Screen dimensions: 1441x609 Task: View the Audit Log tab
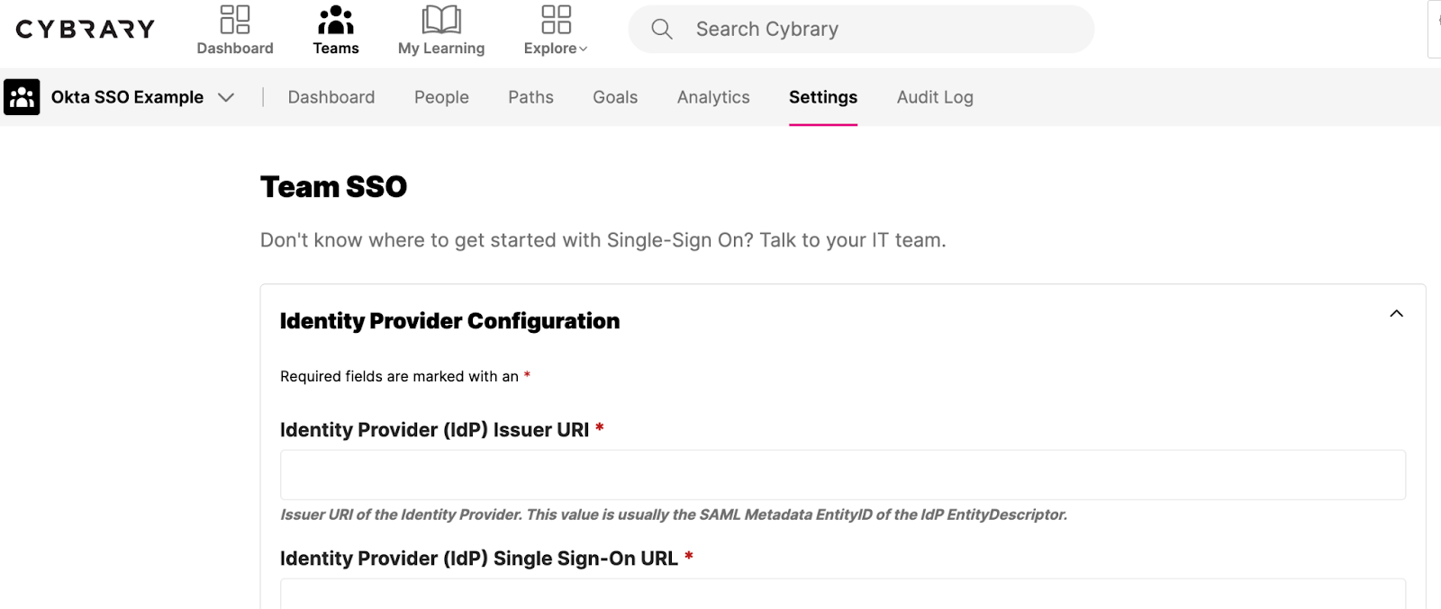[x=935, y=97]
